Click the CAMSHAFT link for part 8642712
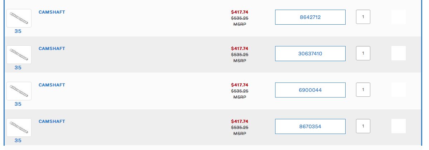 coord(52,12)
